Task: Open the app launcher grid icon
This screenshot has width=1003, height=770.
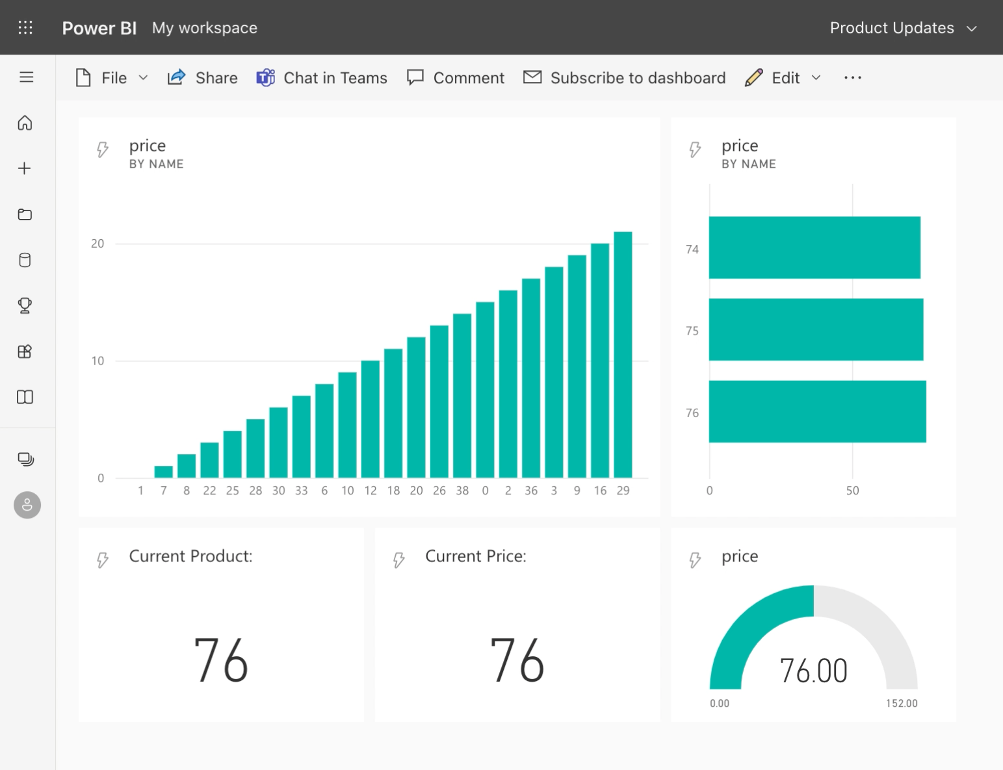Action: (x=25, y=27)
